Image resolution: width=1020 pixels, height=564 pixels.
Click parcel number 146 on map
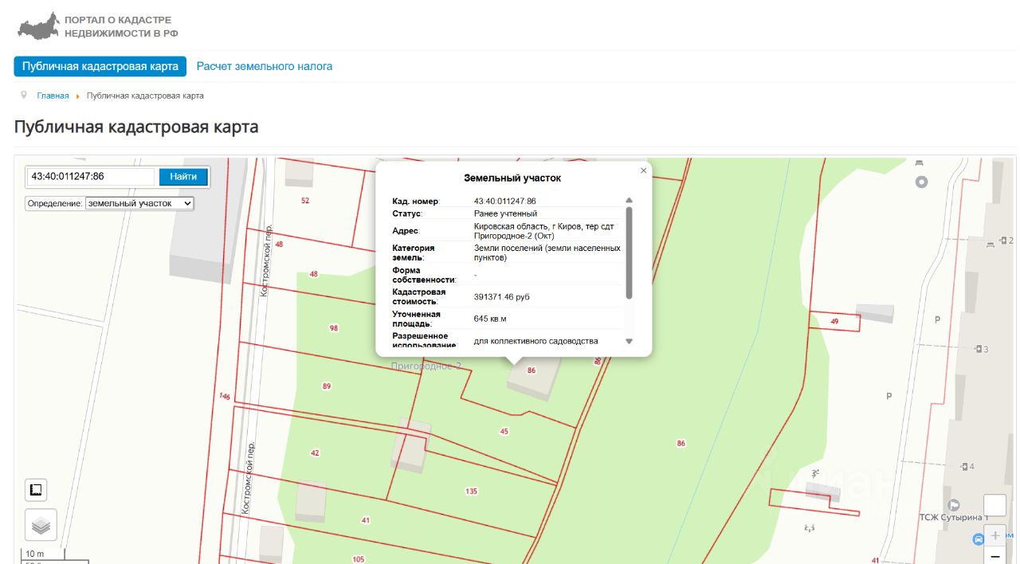pyautogui.click(x=224, y=396)
